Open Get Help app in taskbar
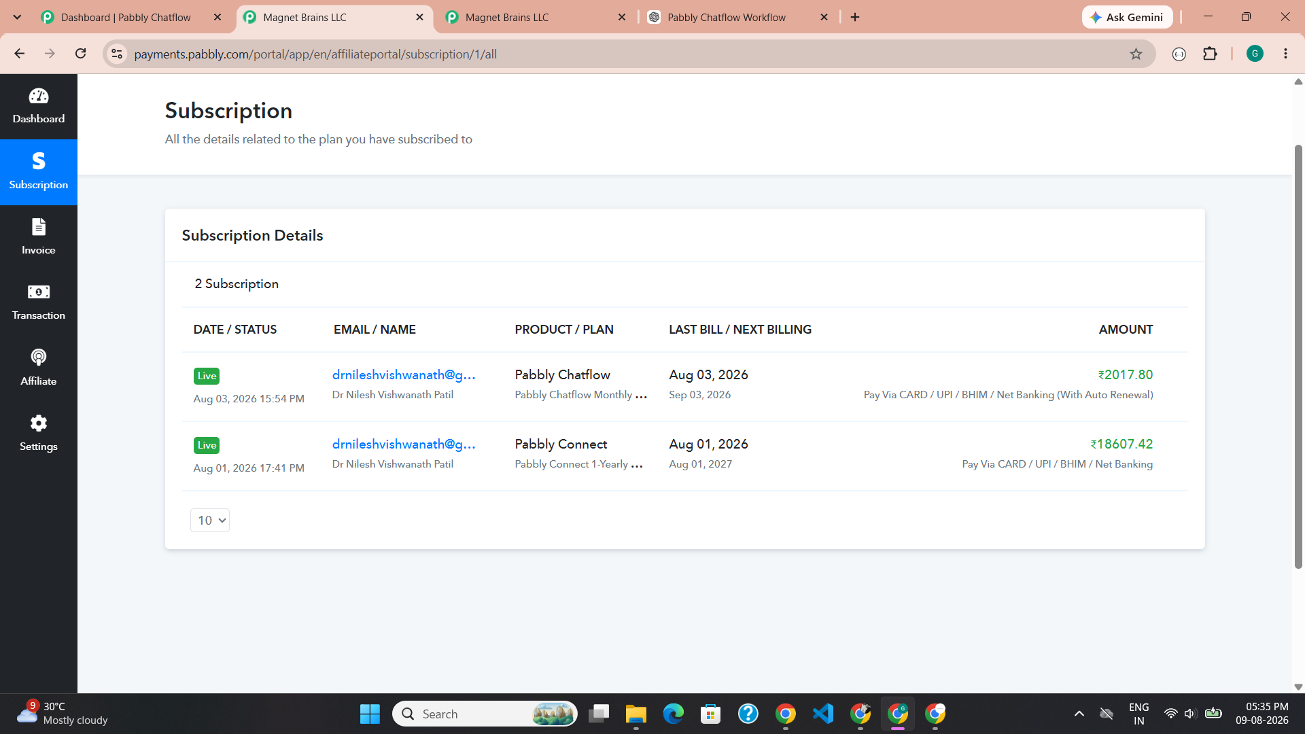The image size is (1305, 734). point(748,714)
